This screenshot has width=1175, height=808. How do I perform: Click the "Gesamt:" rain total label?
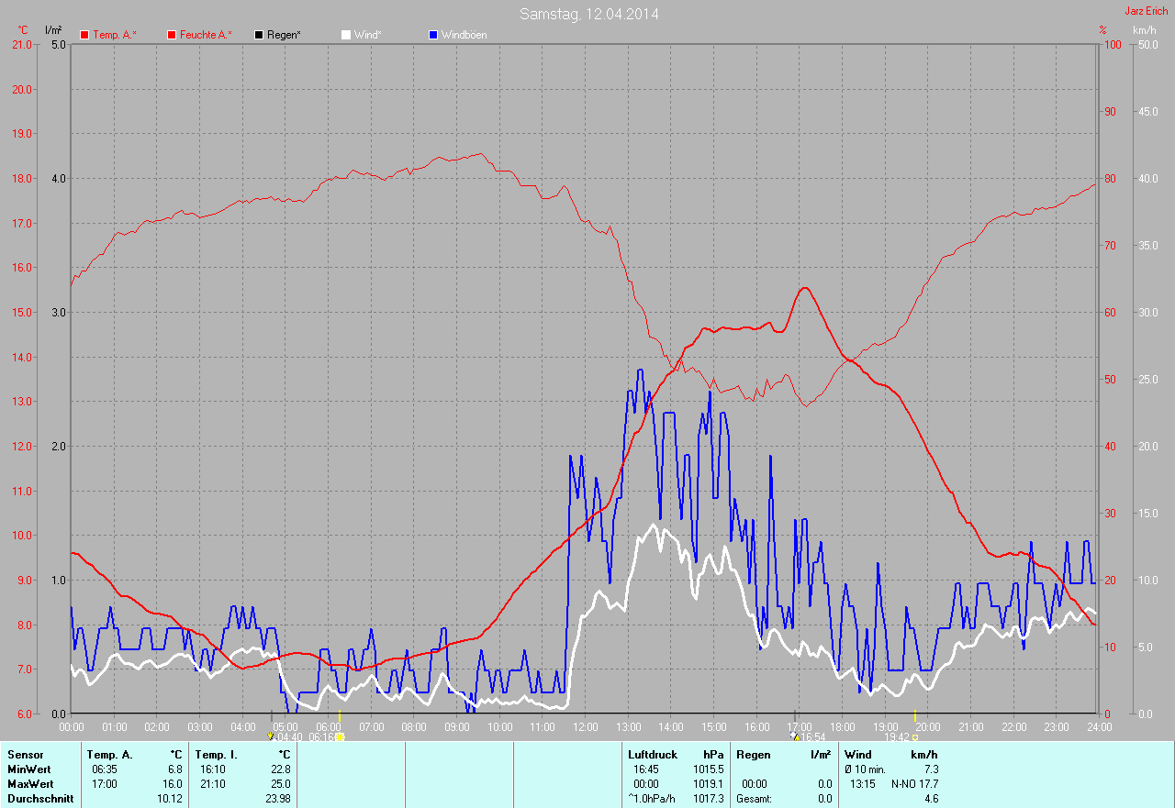click(x=754, y=798)
